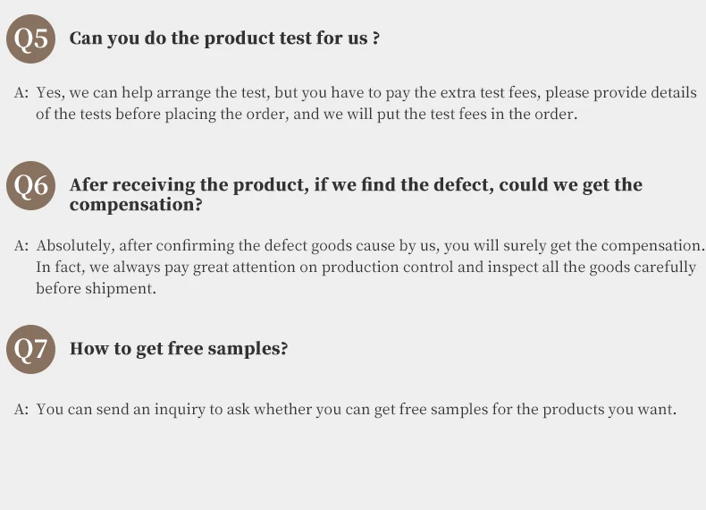Click the Q6 circular badge
This screenshot has width=706, height=510.
(x=31, y=186)
